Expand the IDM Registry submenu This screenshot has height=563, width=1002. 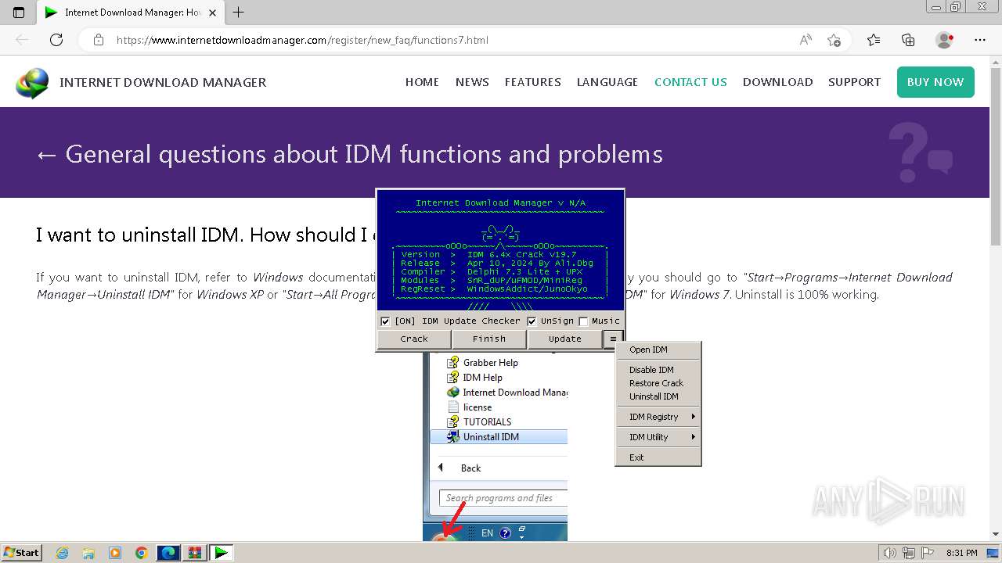pos(658,417)
